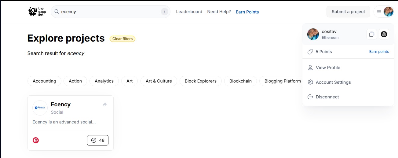Filter by Art category
Screen dimensions: 398x158
tap(130, 81)
